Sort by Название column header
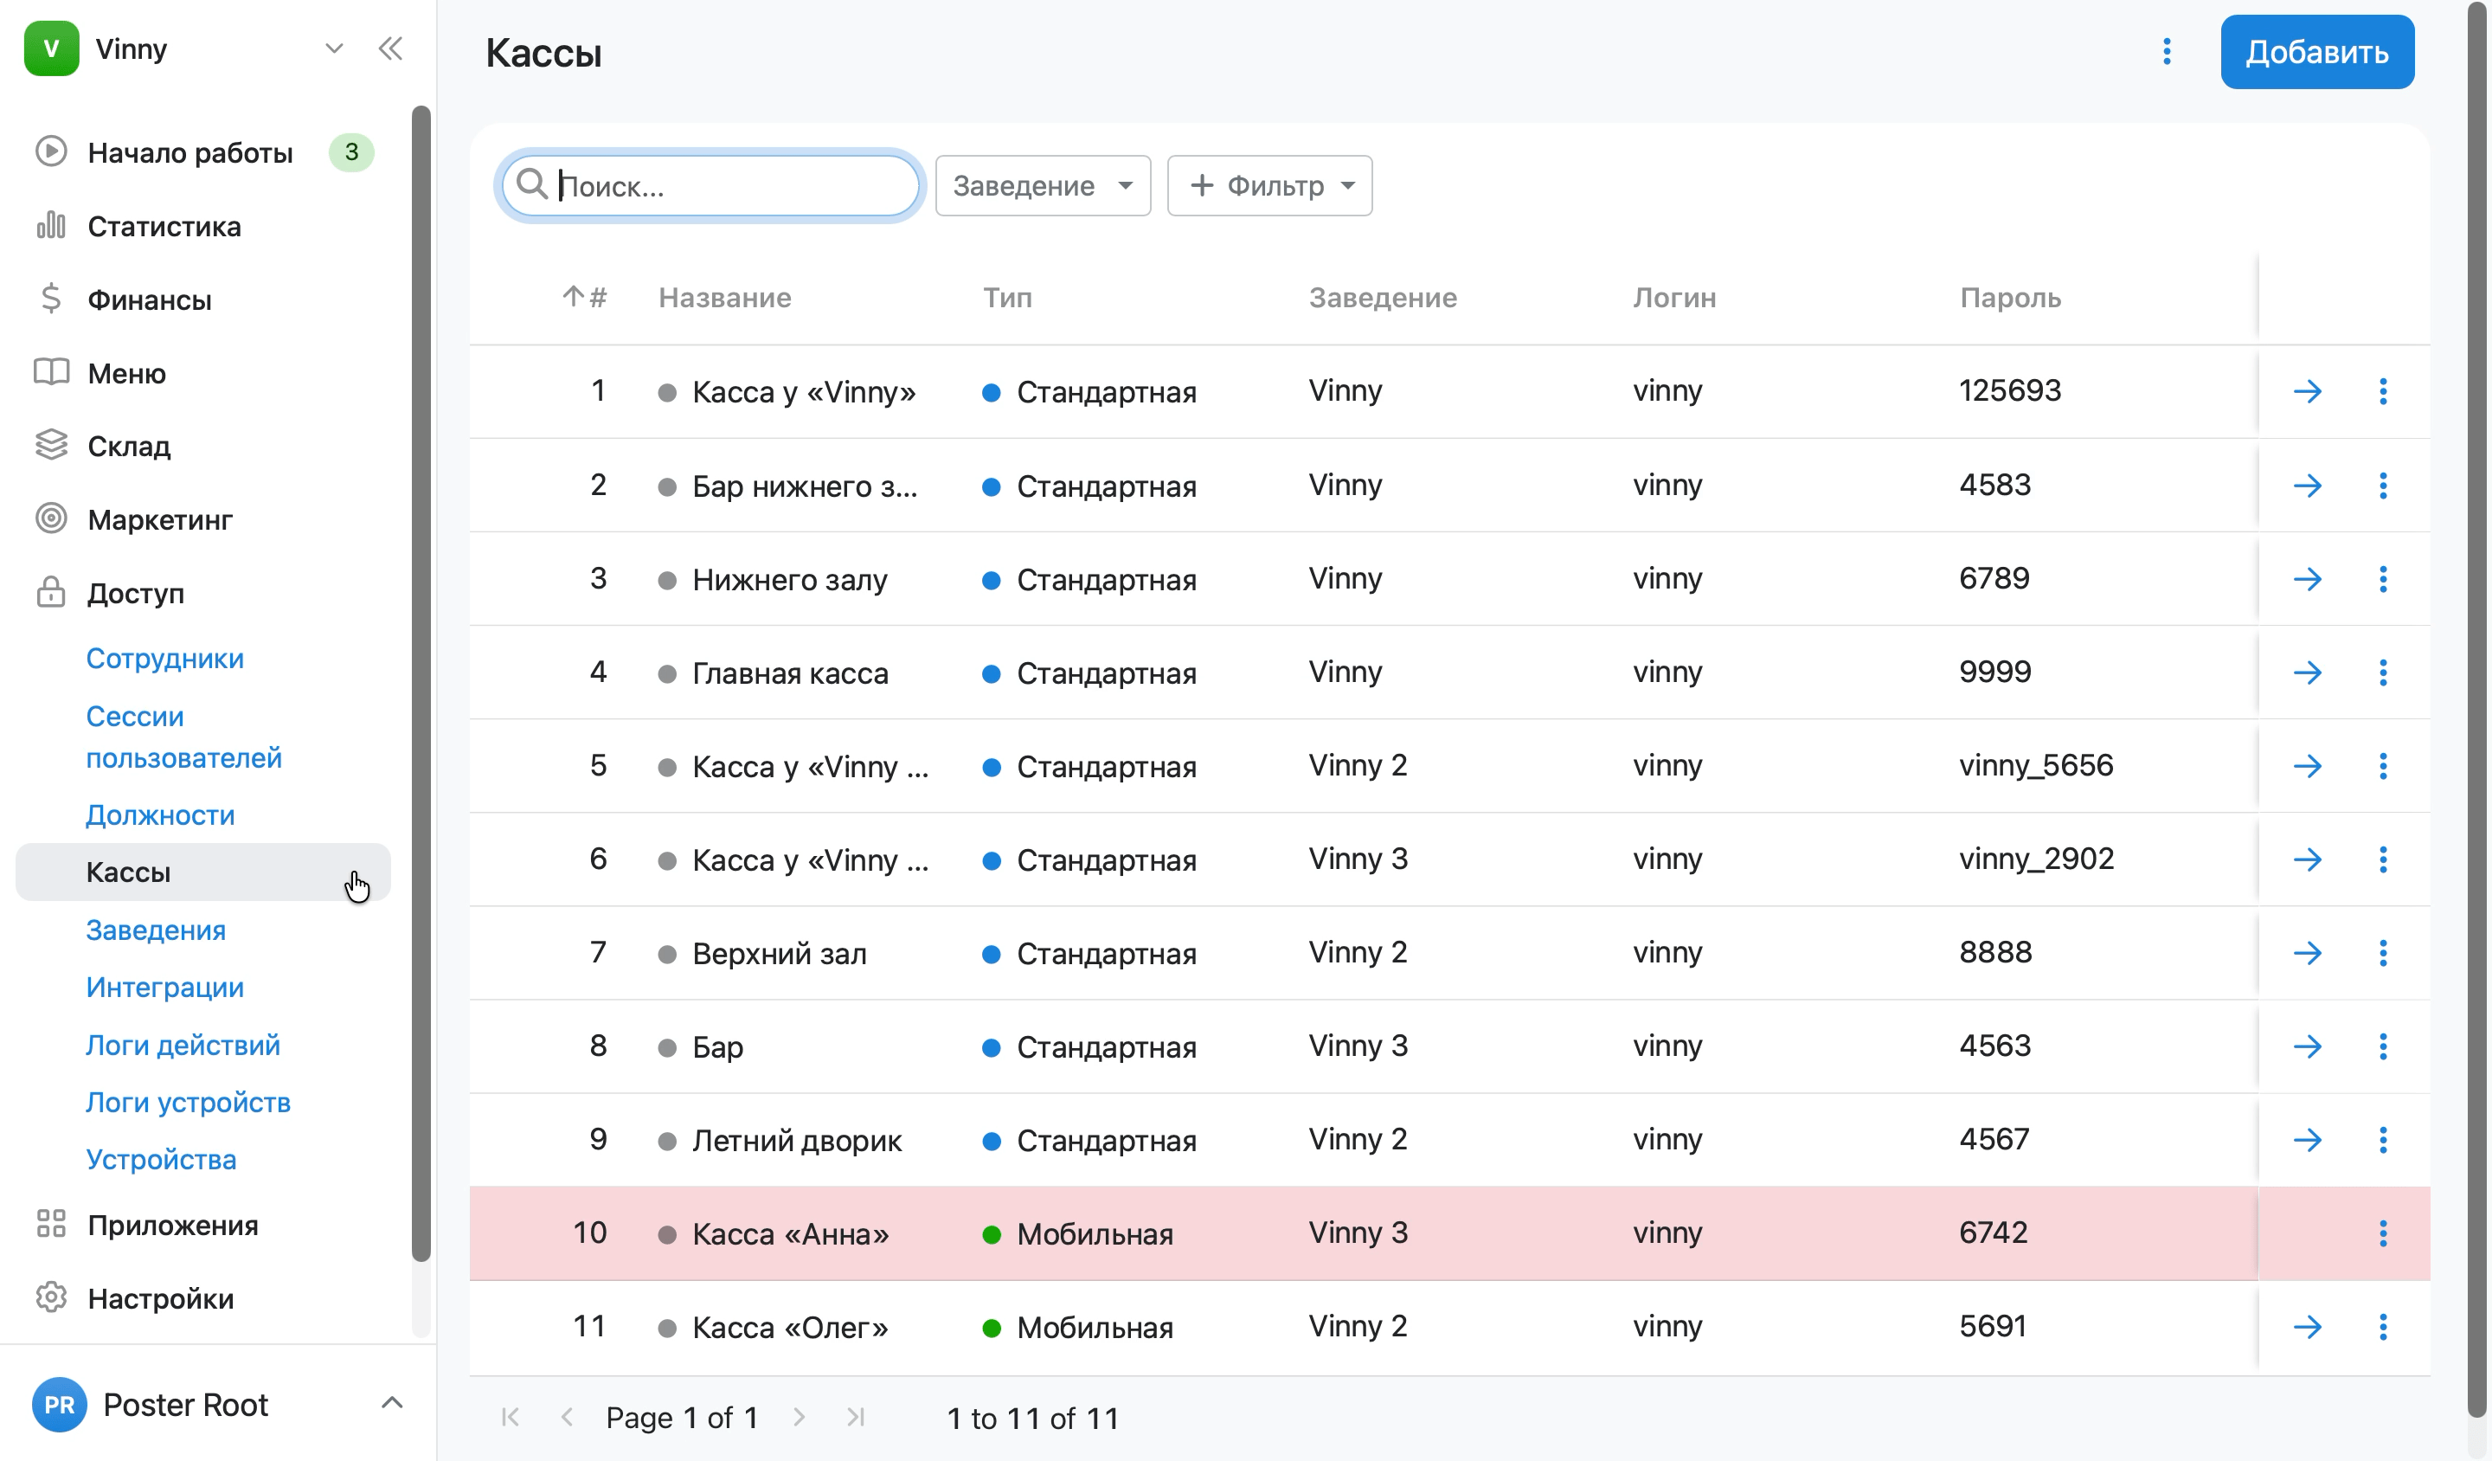Screen dimensions: 2492x1461 tap(725, 298)
